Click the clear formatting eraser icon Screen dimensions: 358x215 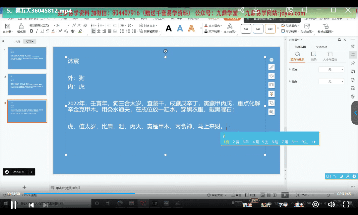[85, 25]
